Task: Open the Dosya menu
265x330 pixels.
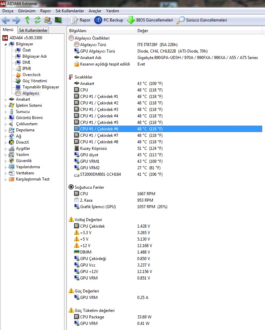Action: (x=8, y=11)
